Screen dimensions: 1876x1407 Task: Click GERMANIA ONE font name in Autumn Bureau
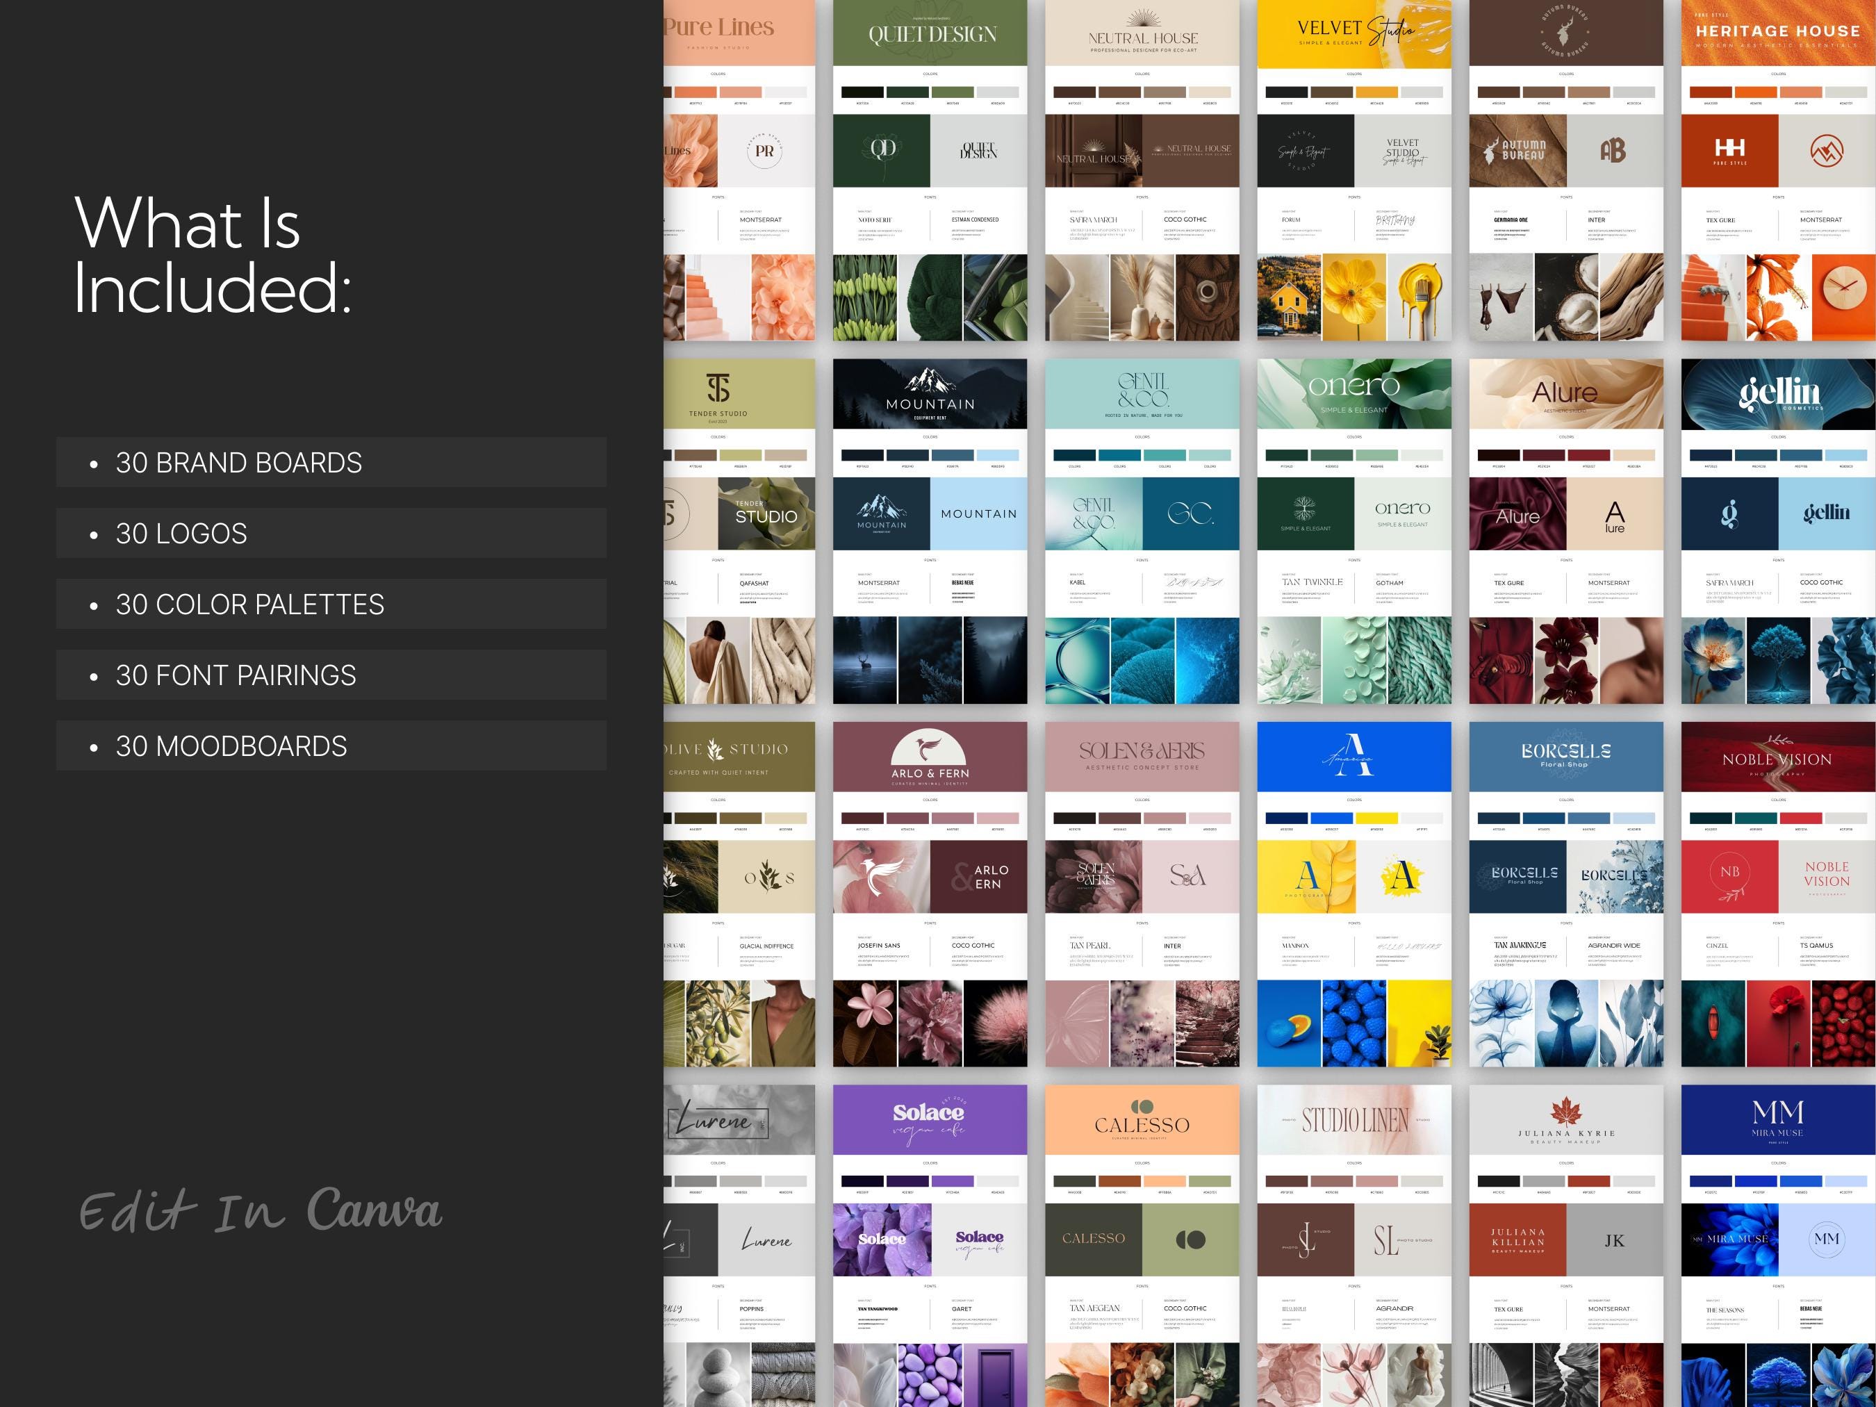[x=1511, y=220]
